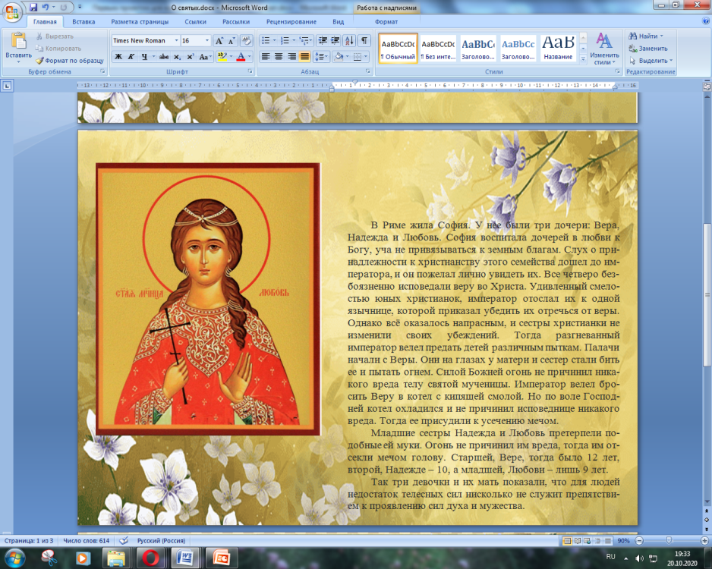The height and width of the screenshot is (569, 712).
Task: Click the Save icon in quick access toolbar
Action: (x=33, y=7)
